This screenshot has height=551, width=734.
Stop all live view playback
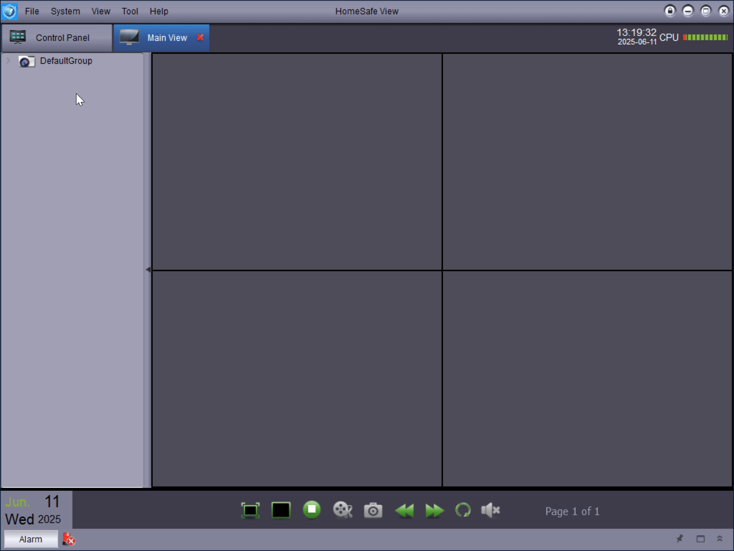pyautogui.click(x=312, y=509)
